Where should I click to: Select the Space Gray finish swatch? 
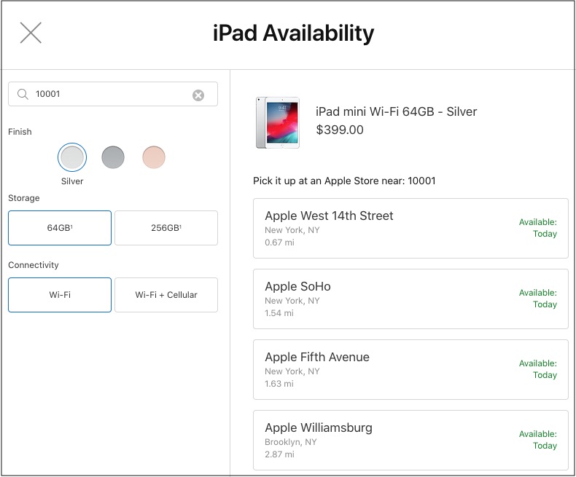[113, 157]
